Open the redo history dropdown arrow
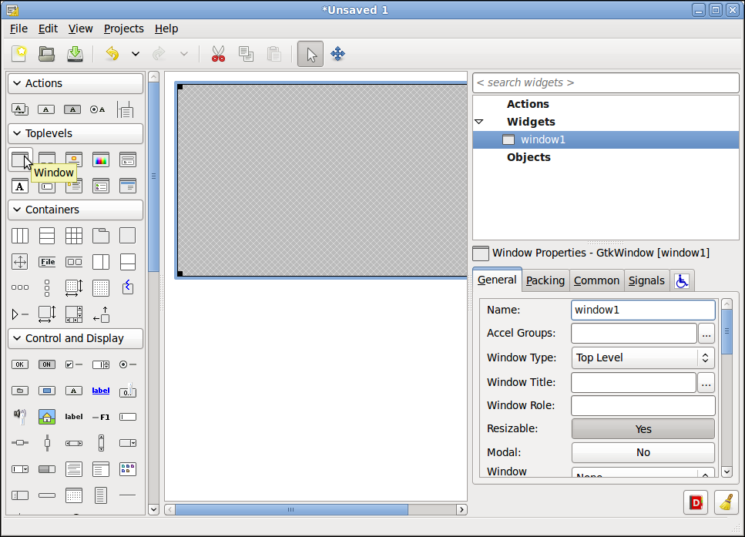745x537 pixels. point(184,54)
